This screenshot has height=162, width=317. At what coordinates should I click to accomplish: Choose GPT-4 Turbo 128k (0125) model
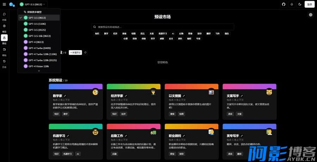click(39, 60)
